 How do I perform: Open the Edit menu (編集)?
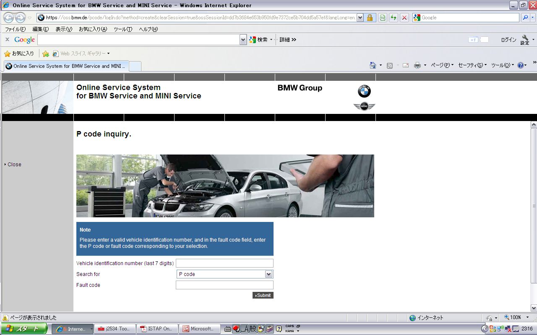click(x=41, y=29)
